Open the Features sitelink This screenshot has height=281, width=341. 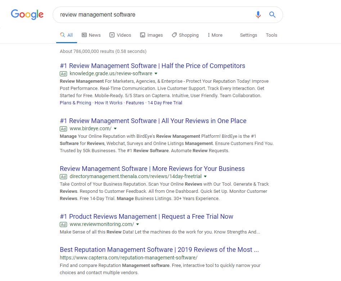[x=135, y=103]
